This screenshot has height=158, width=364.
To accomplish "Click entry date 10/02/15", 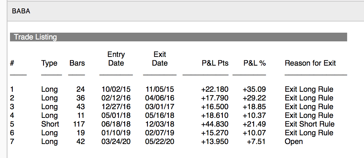I will tap(116, 89).
